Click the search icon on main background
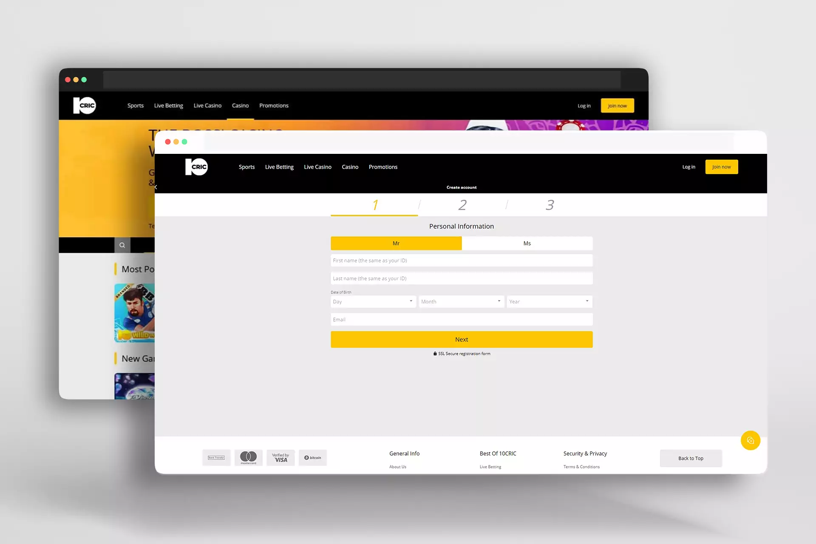This screenshot has height=544, width=816. (122, 245)
